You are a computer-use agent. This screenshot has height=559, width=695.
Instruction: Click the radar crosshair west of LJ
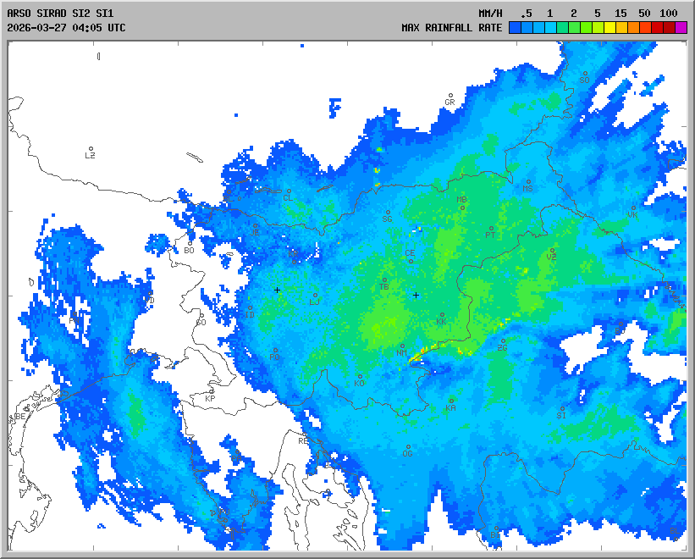pyautogui.click(x=277, y=290)
